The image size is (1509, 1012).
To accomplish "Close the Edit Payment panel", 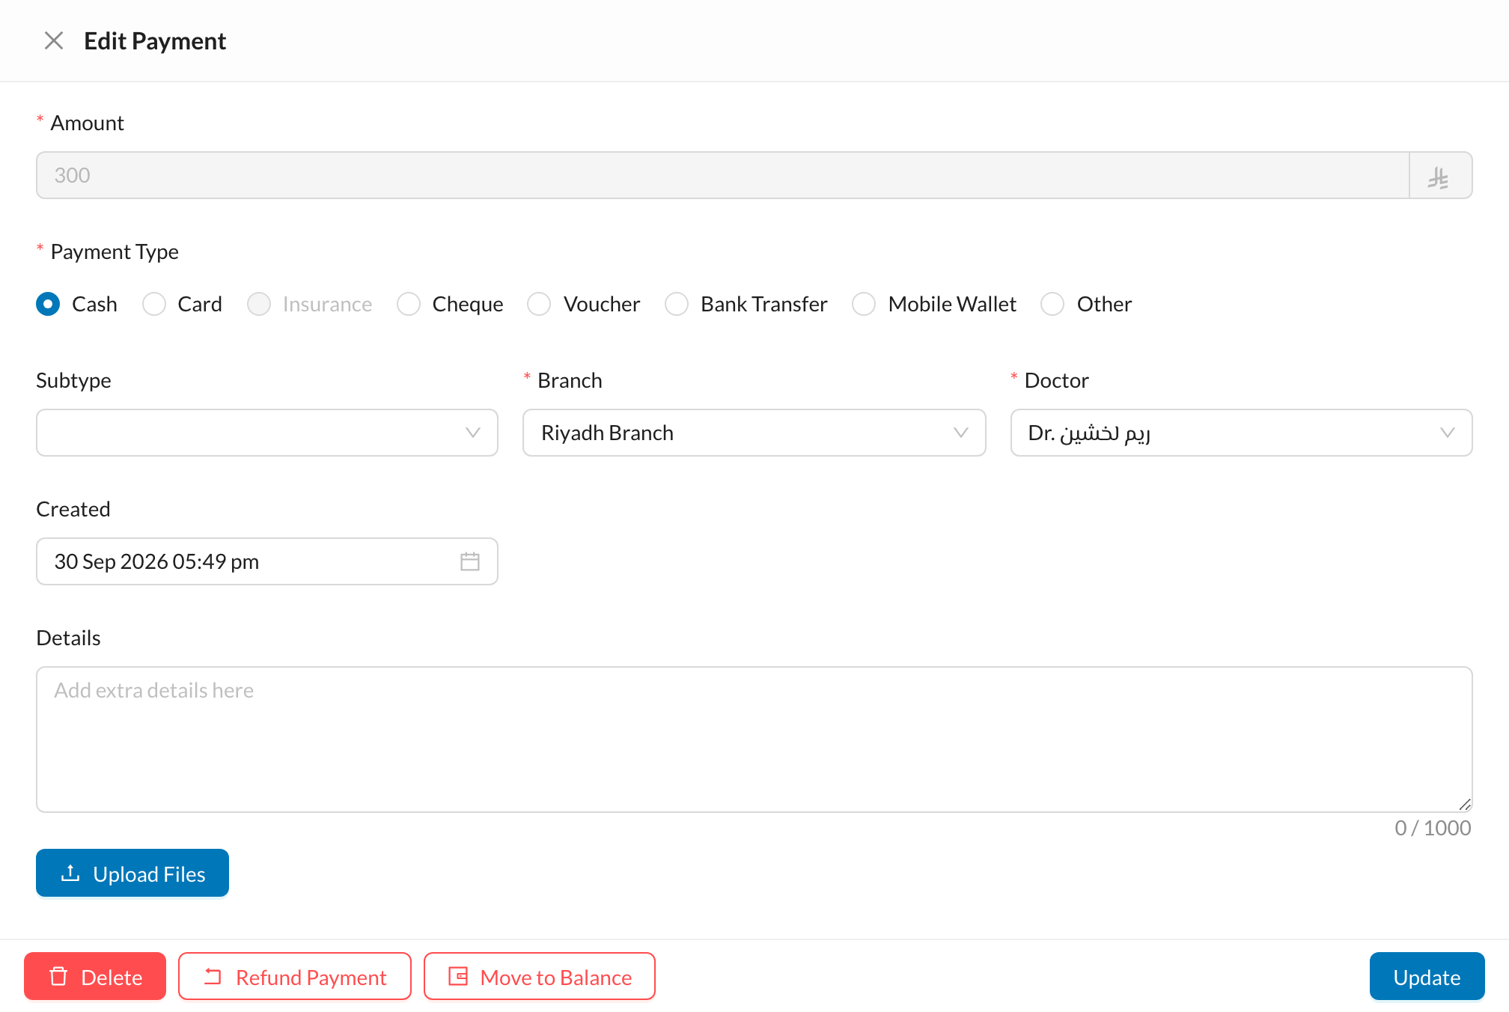I will click(54, 40).
